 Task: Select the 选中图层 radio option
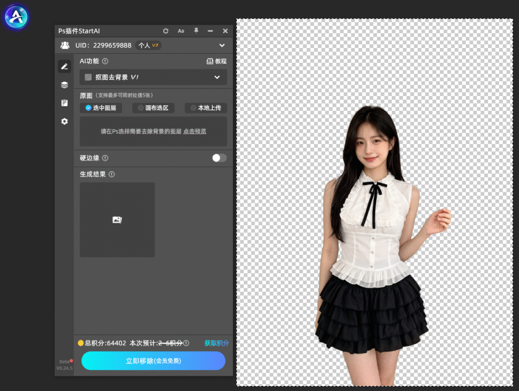coord(101,108)
